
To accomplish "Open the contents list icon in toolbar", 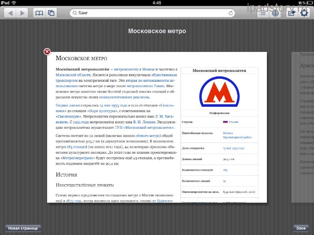I will [263, 13].
